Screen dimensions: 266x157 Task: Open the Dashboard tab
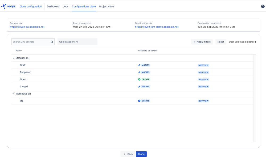pos(53,6)
